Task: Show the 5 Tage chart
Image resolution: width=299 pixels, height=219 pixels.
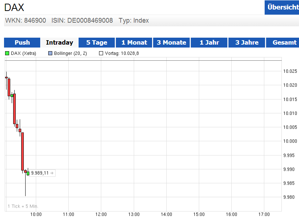Action: point(96,42)
